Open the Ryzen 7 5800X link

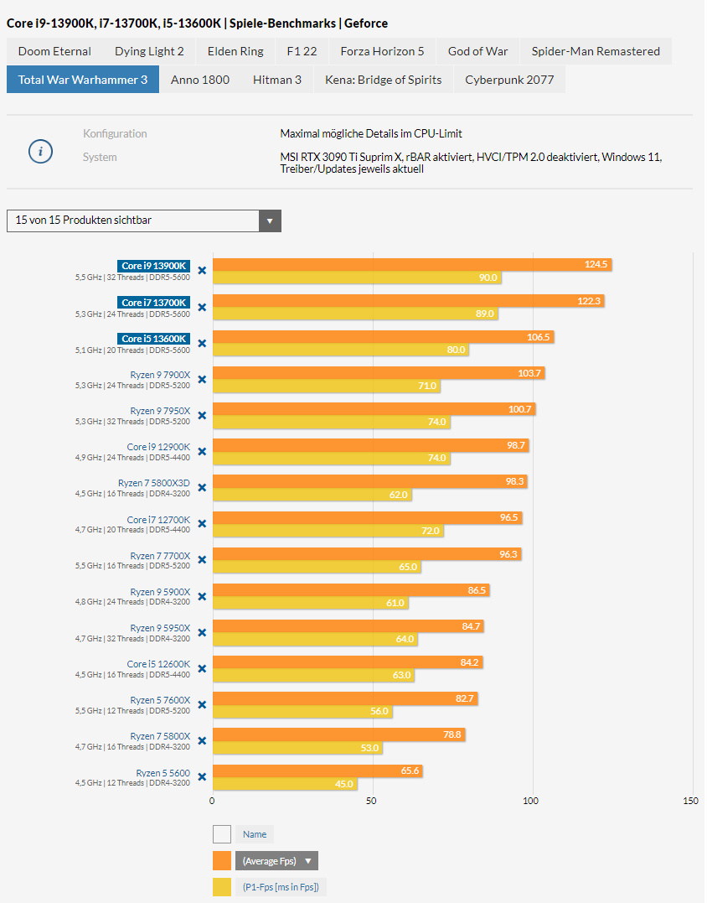pos(160,736)
